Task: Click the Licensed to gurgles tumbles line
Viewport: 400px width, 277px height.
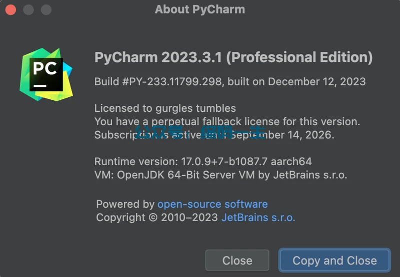Action: (165, 108)
